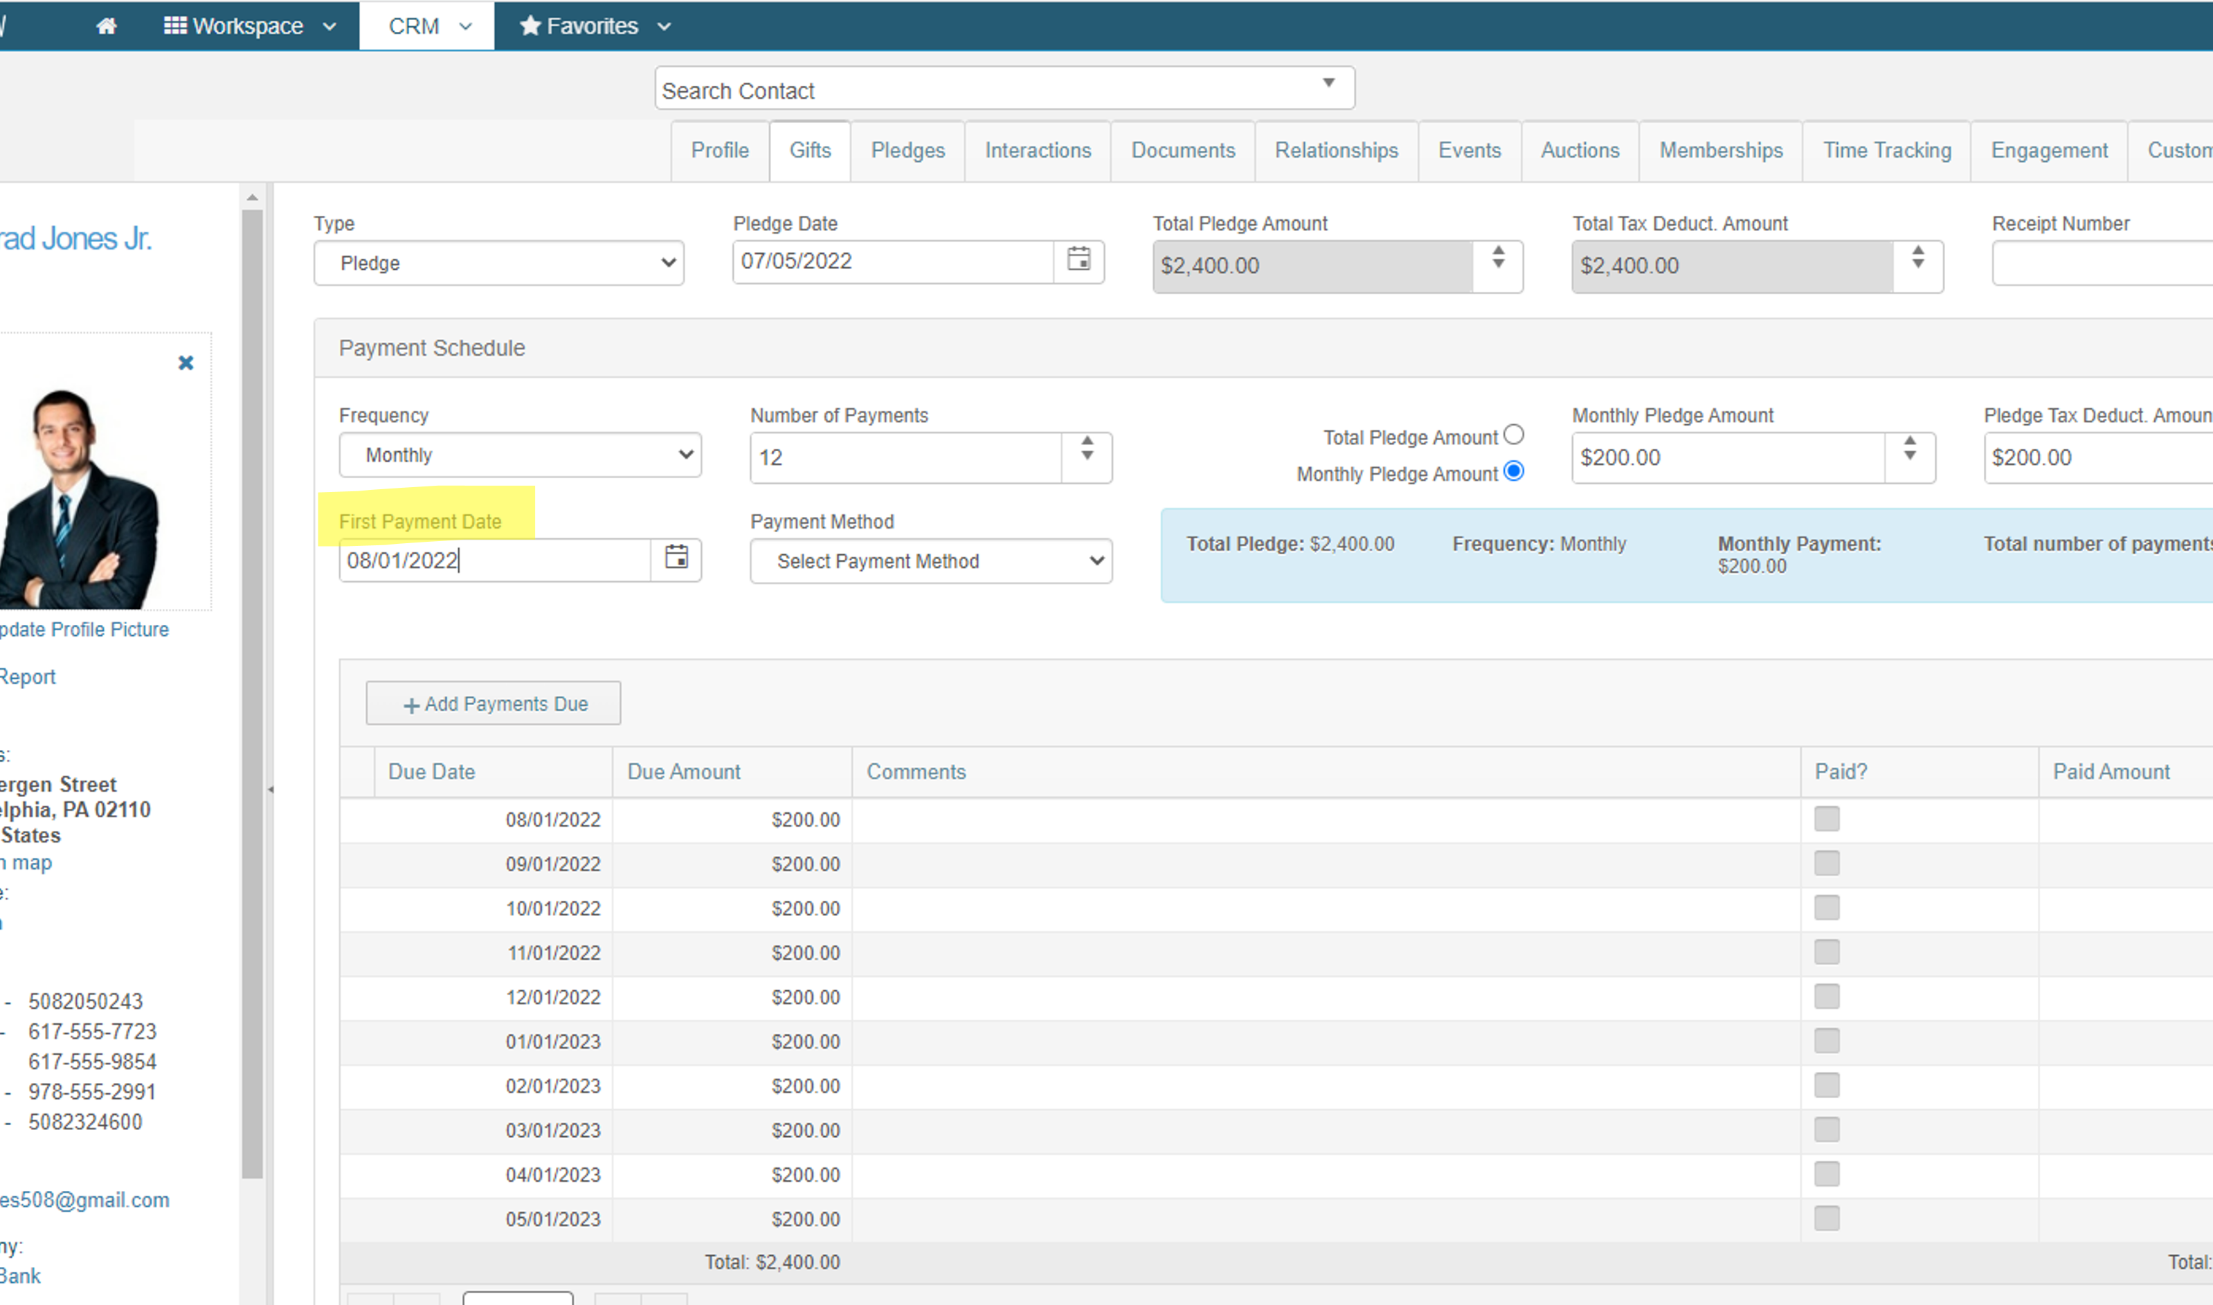Check Paid for the 08/01/2022 payment
This screenshot has height=1305, width=2213.
pyautogui.click(x=1826, y=818)
